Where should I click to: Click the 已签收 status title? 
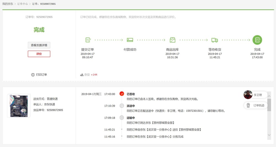click(x=131, y=94)
